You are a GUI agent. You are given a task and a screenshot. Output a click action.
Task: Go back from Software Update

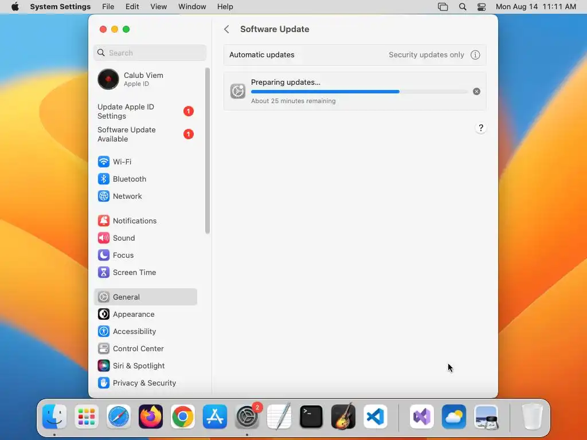click(x=226, y=29)
